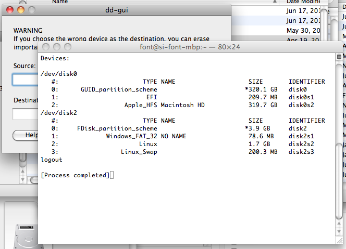Image resolution: width=346 pixels, height=249 pixels.
Task: Click the 78.6 MB size value
Action: tap(261, 136)
